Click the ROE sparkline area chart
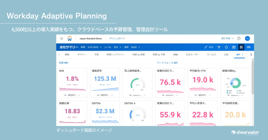 coord(72,89)
